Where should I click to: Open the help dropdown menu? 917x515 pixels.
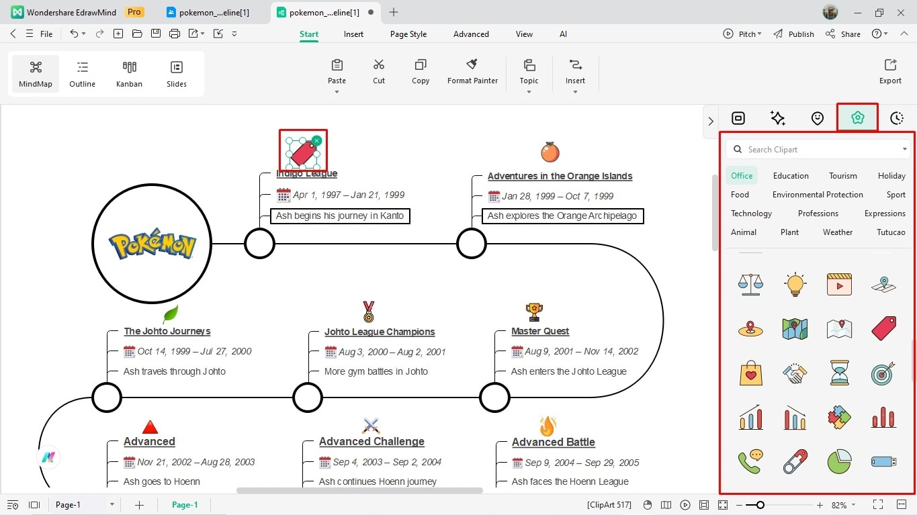click(879, 34)
